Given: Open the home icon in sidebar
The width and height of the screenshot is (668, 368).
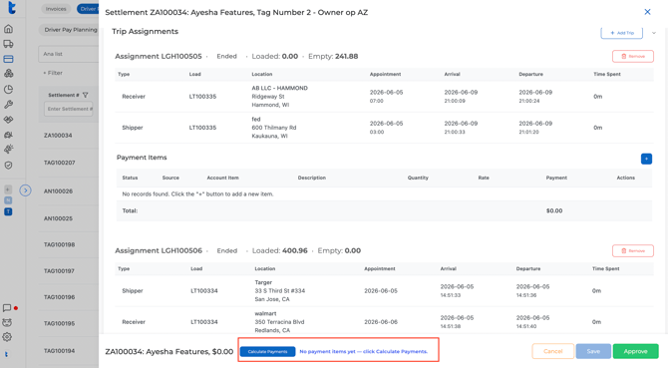Looking at the screenshot, I should pyautogui.click(x=8, y=29).
